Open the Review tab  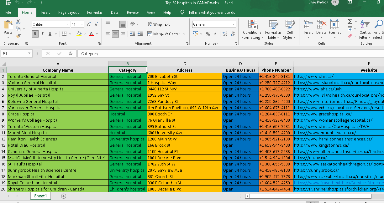pyautogui.click(x=133, y=13)
